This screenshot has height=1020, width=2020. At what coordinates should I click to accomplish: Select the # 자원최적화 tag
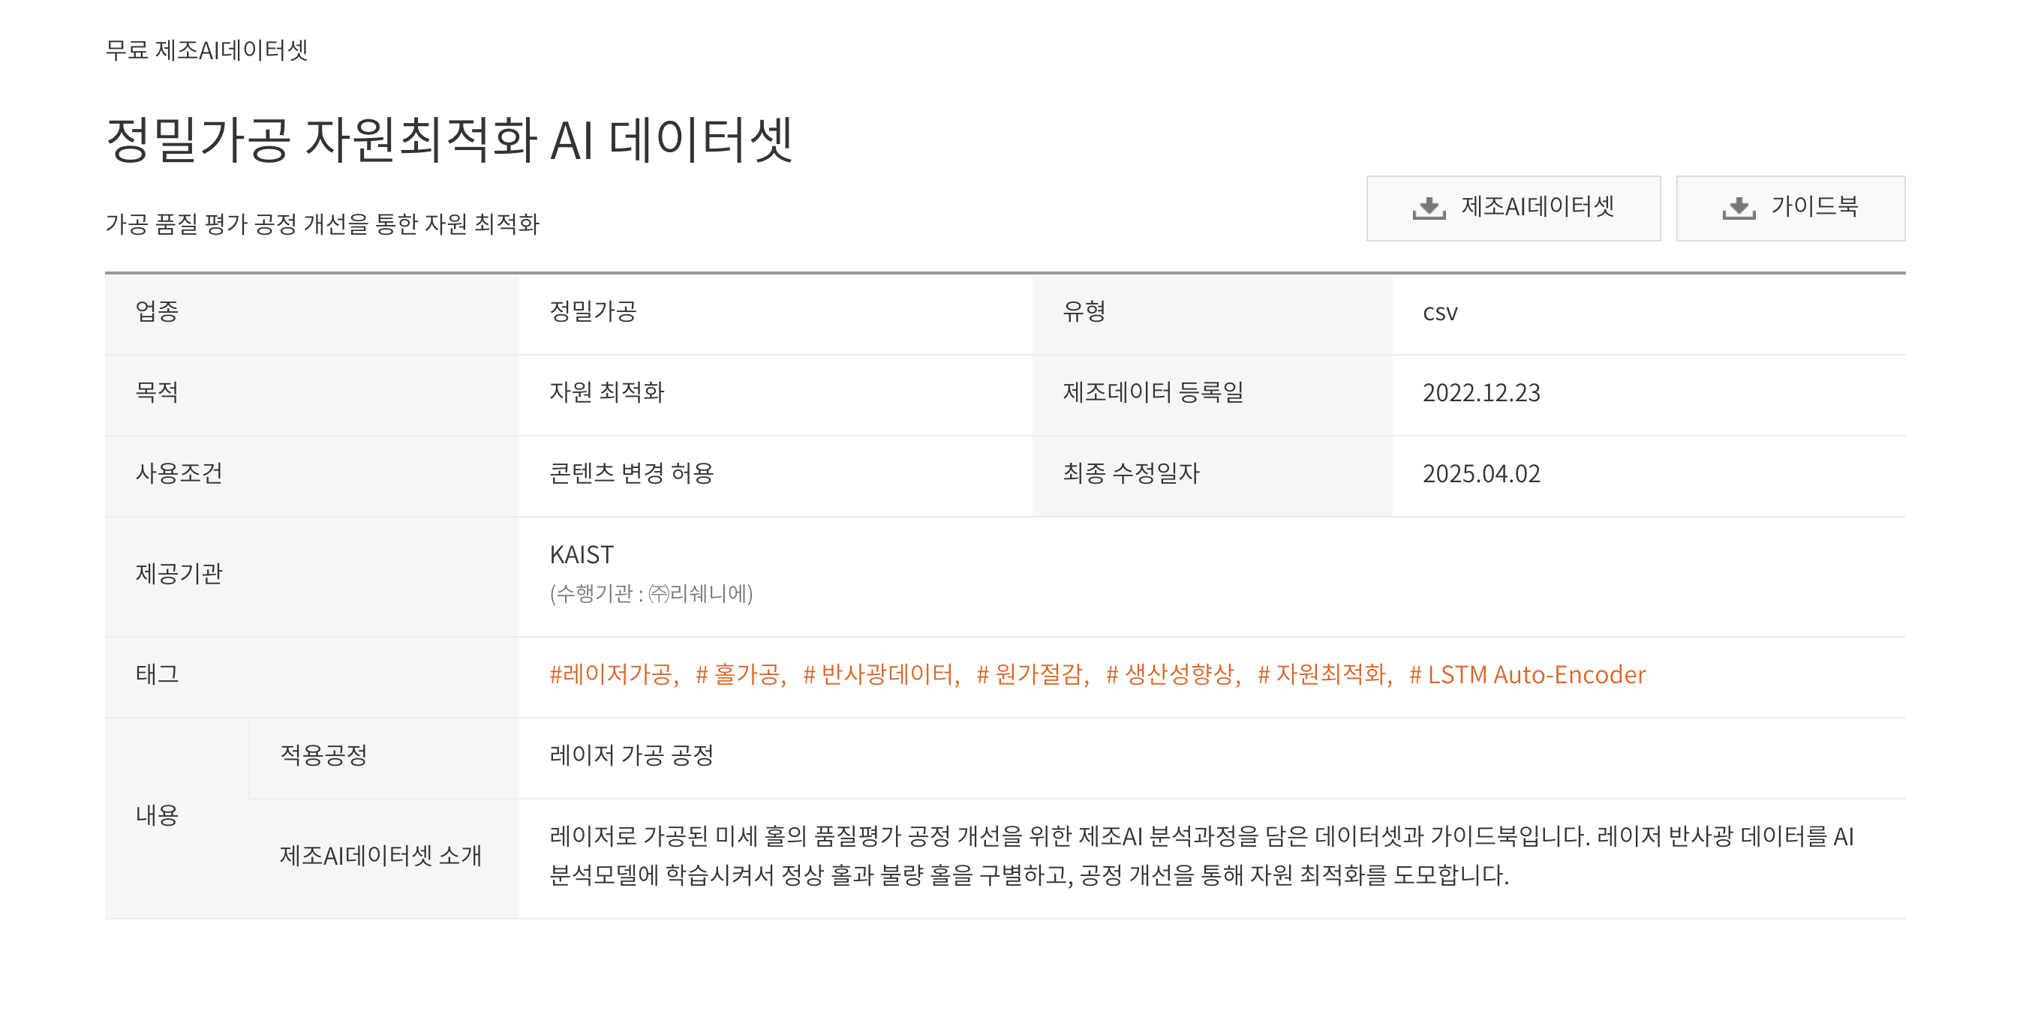1324,674
